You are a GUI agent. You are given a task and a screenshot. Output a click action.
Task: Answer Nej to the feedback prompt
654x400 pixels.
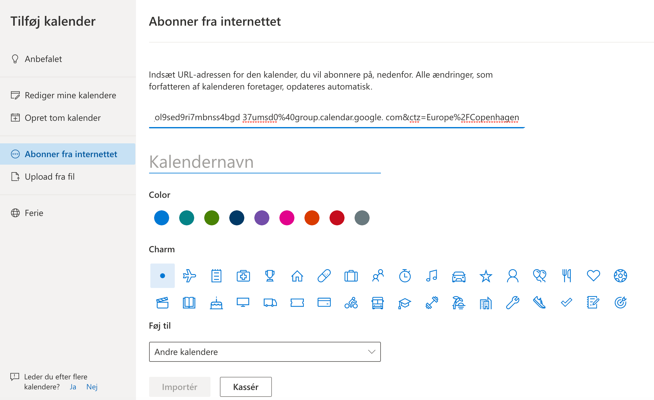click(x=92, y=387)
